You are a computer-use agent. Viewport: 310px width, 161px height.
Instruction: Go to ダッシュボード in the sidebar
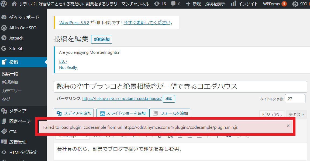coord(23,17)
